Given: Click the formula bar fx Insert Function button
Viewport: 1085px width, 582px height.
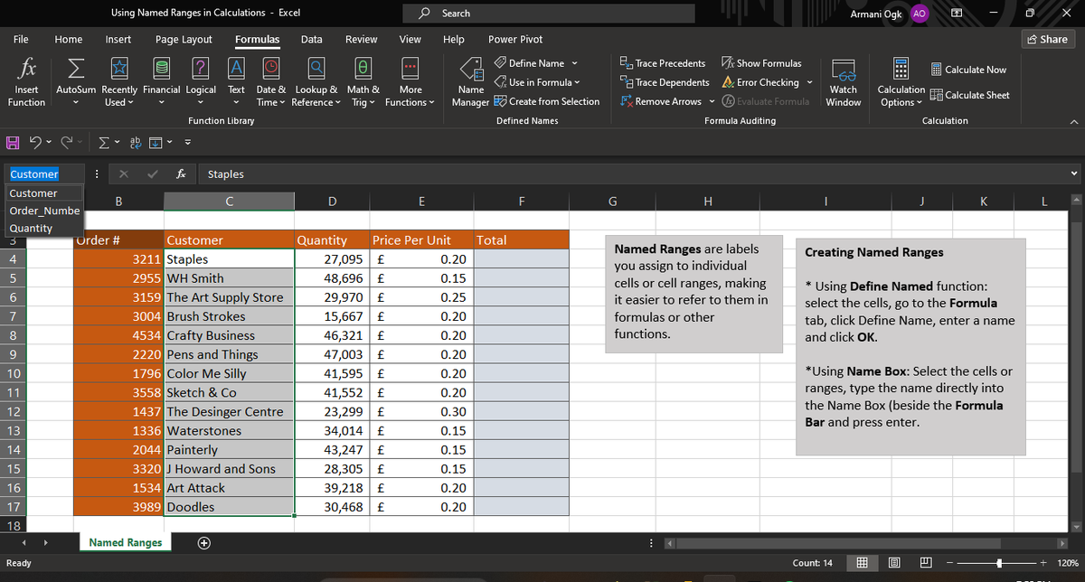Looking at the screenshot, I should (182, 174).
